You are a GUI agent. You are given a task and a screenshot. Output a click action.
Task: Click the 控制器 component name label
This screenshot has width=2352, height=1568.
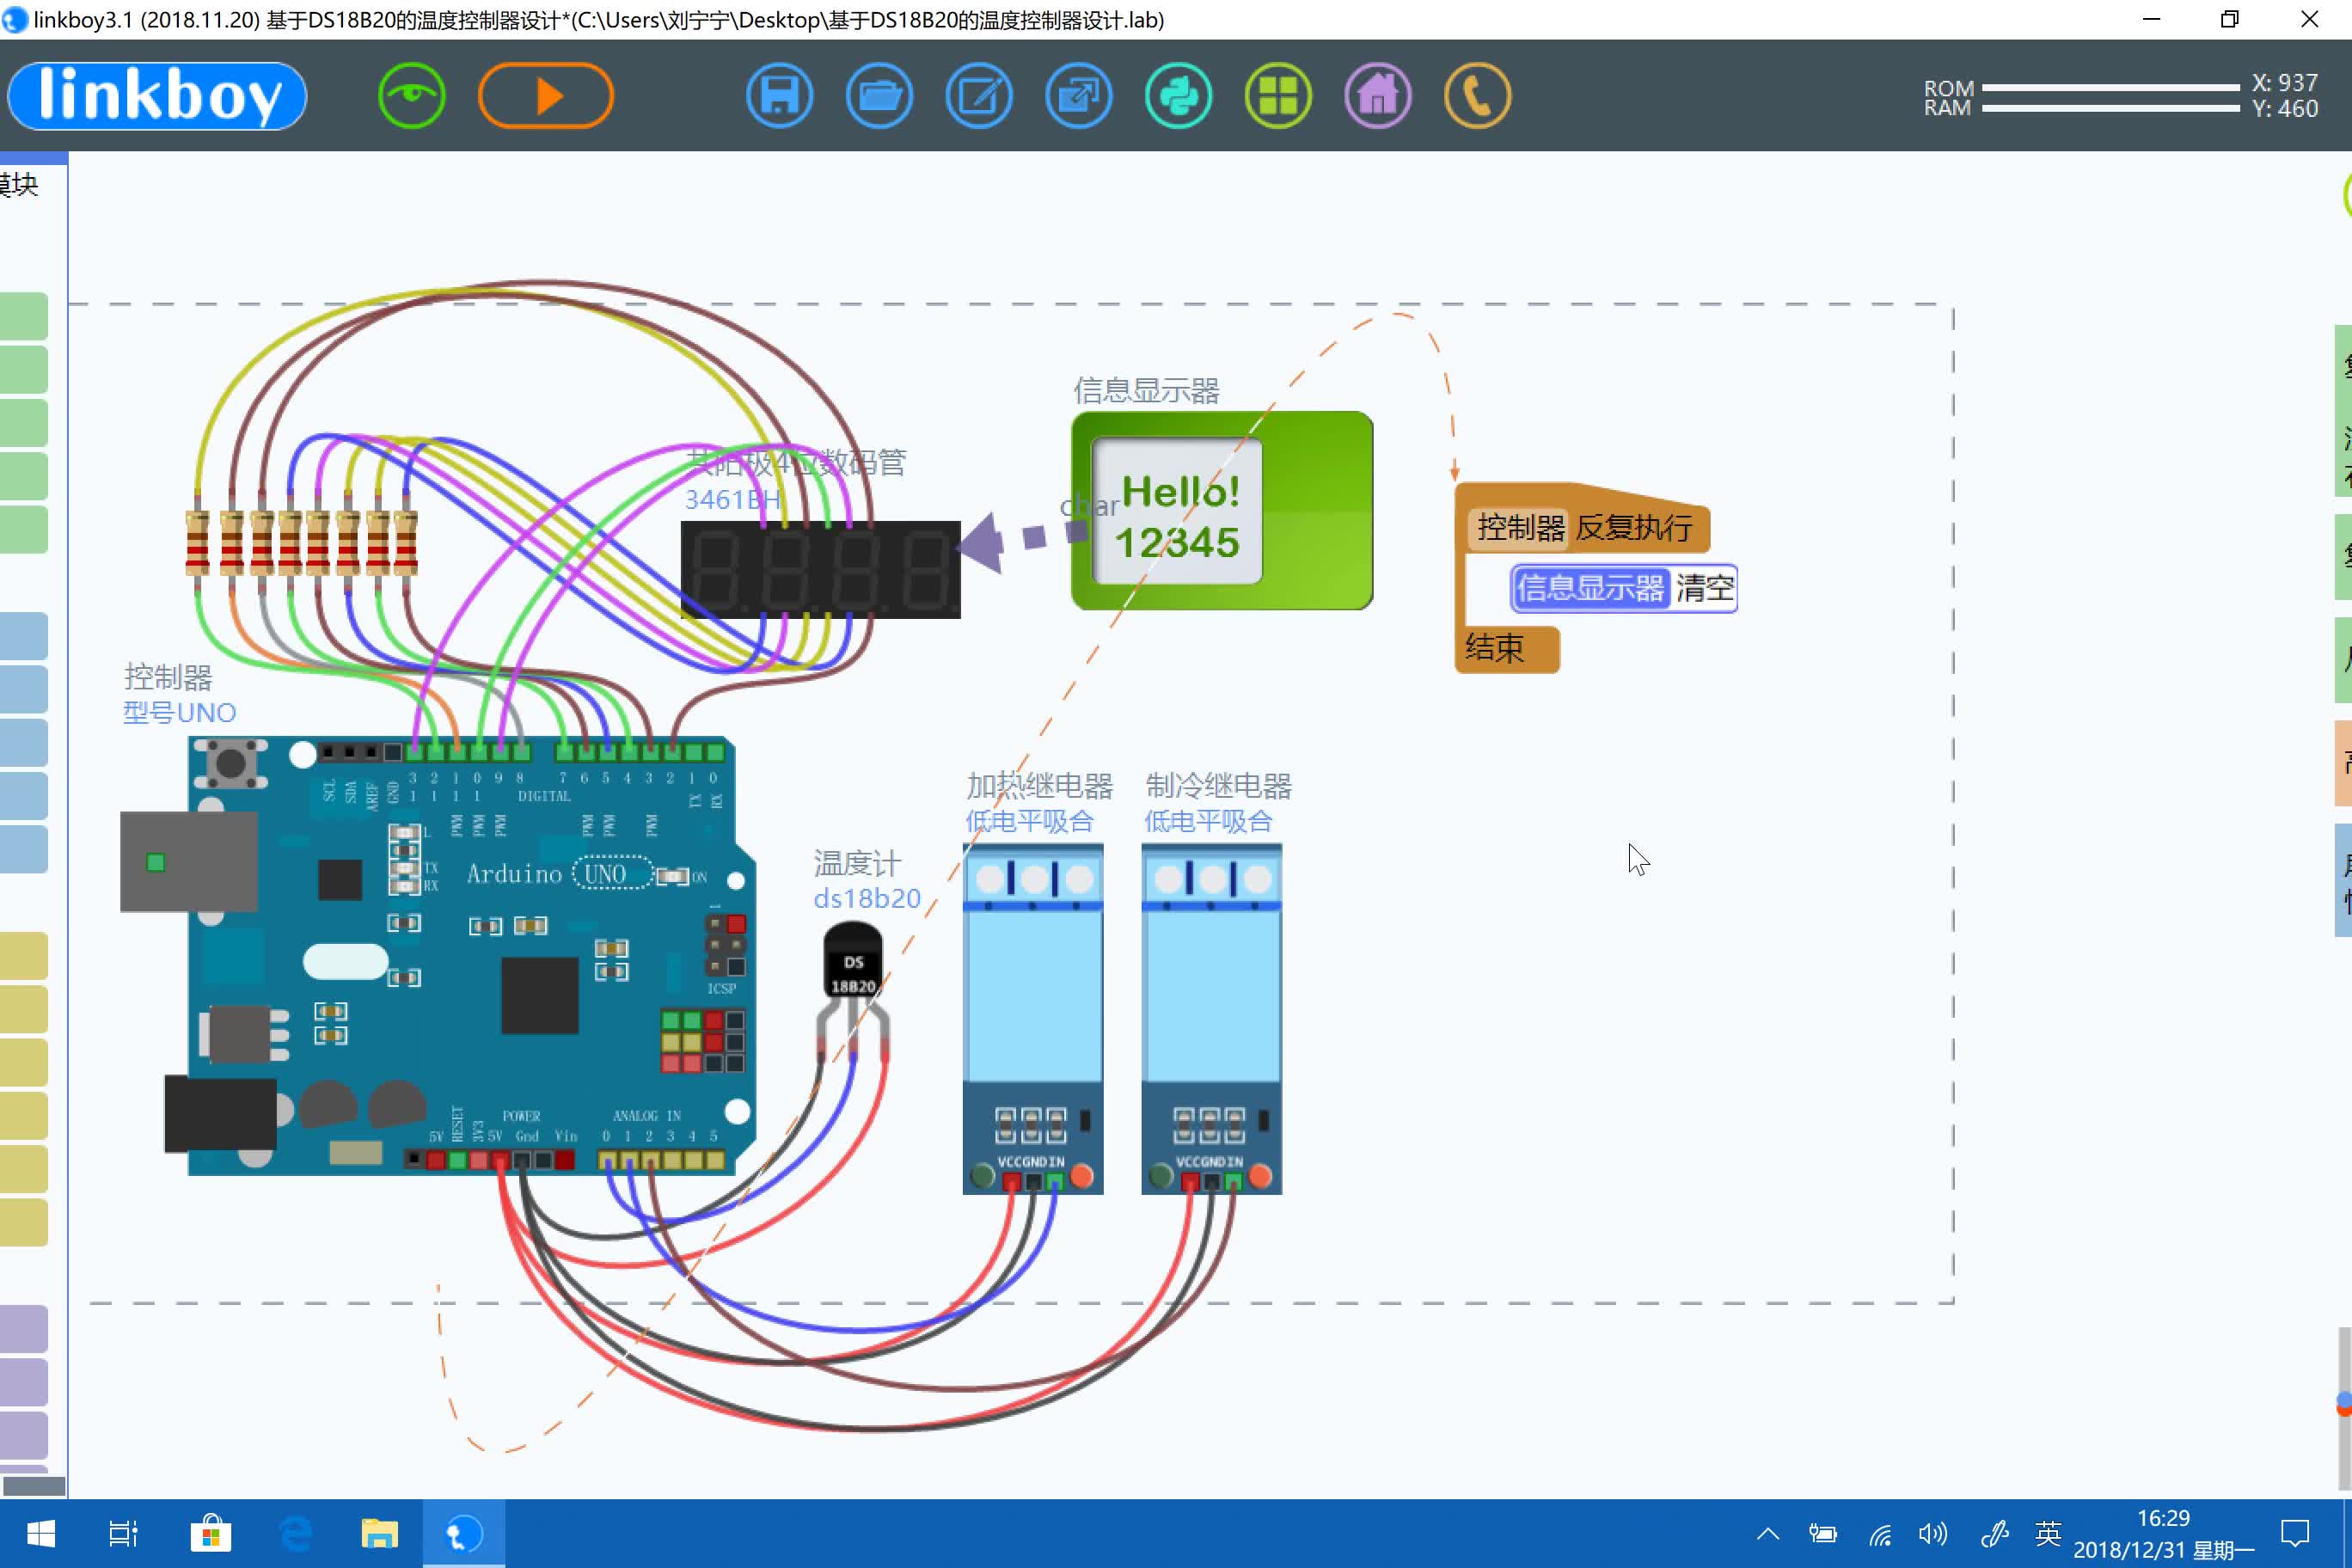[168, 677]
